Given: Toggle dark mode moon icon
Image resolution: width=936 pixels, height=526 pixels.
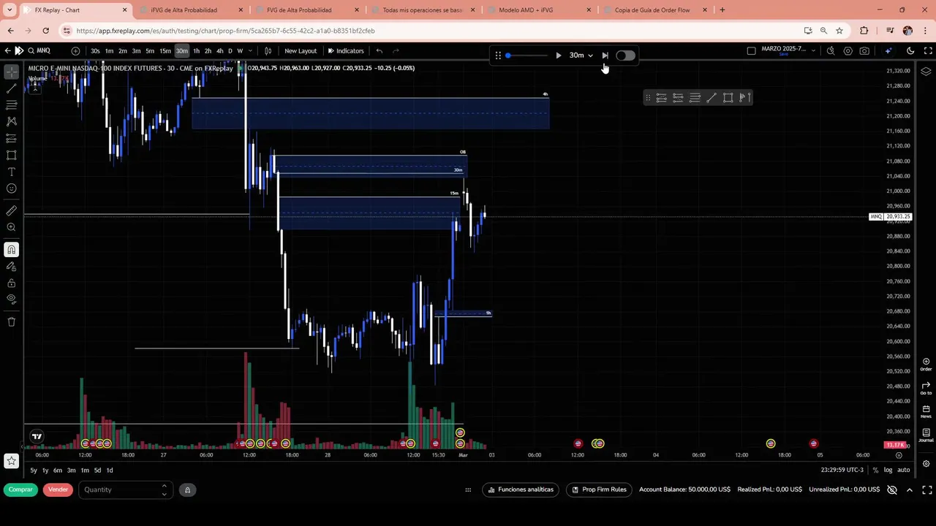Looking at the screenshot, I should 910,50.
